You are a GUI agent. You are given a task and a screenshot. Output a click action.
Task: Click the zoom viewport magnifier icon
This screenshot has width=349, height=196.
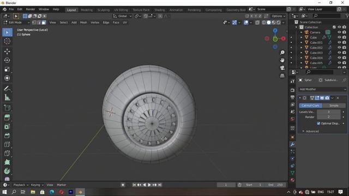coord(282,52)
